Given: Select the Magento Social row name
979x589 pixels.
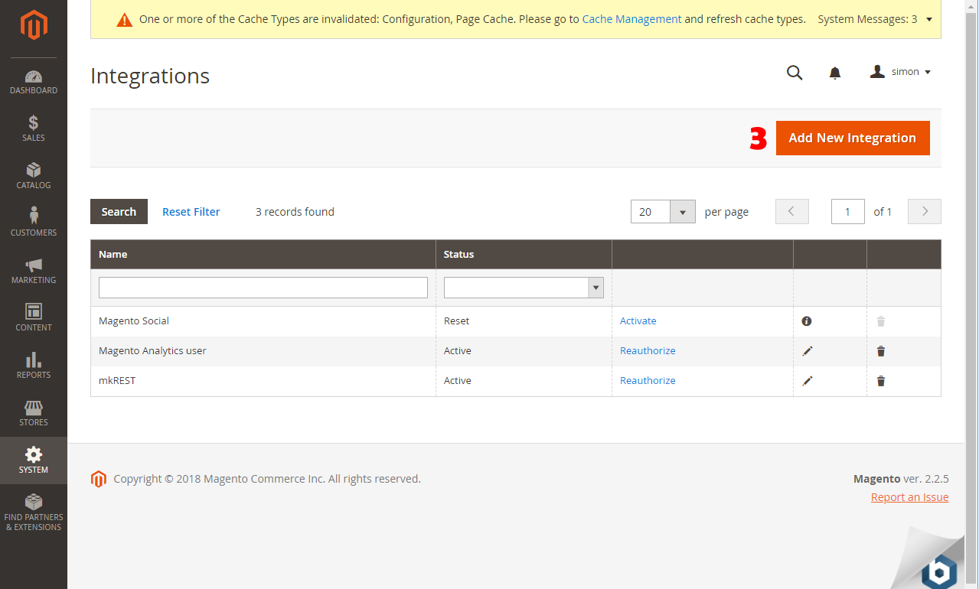Looking at the screenshot, I should click(x=134, y=321).
